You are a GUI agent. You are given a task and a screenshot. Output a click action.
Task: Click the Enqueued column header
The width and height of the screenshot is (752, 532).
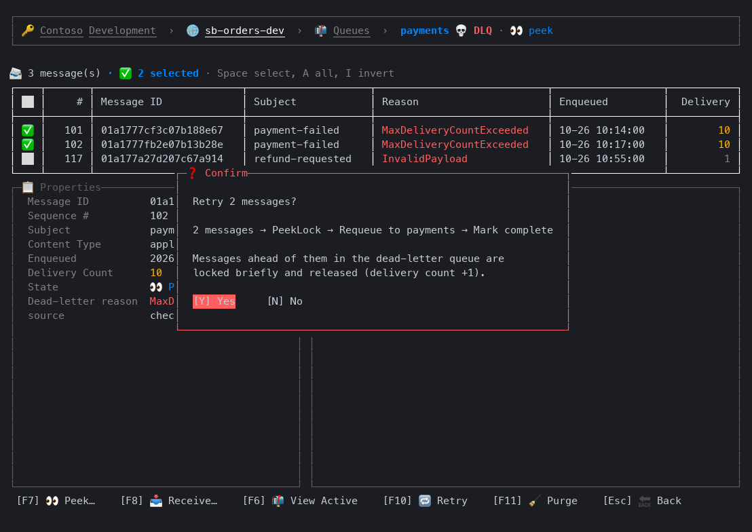coord(583,102)
